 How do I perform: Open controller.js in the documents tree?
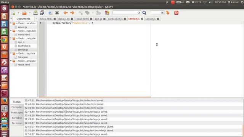coord(24,46)
